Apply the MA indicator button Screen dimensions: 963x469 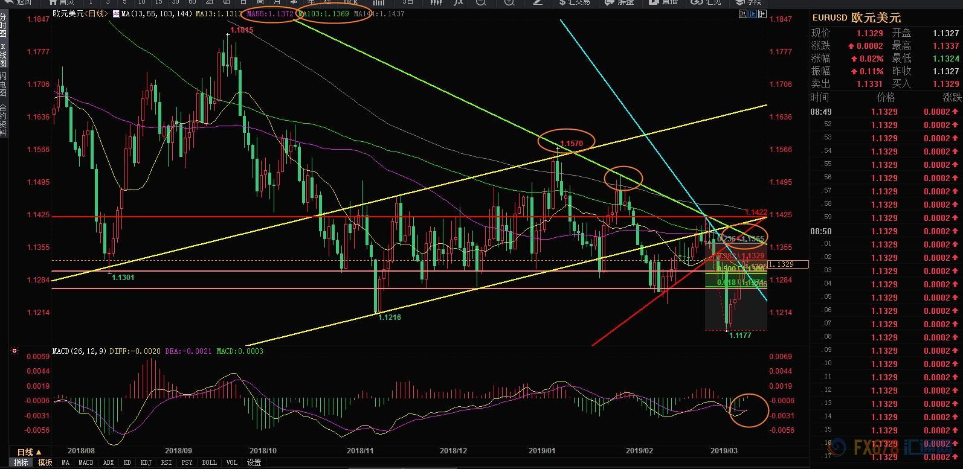(x=65, y=462)
